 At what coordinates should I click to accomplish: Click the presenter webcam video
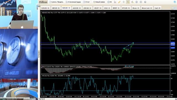pos(19,14)
